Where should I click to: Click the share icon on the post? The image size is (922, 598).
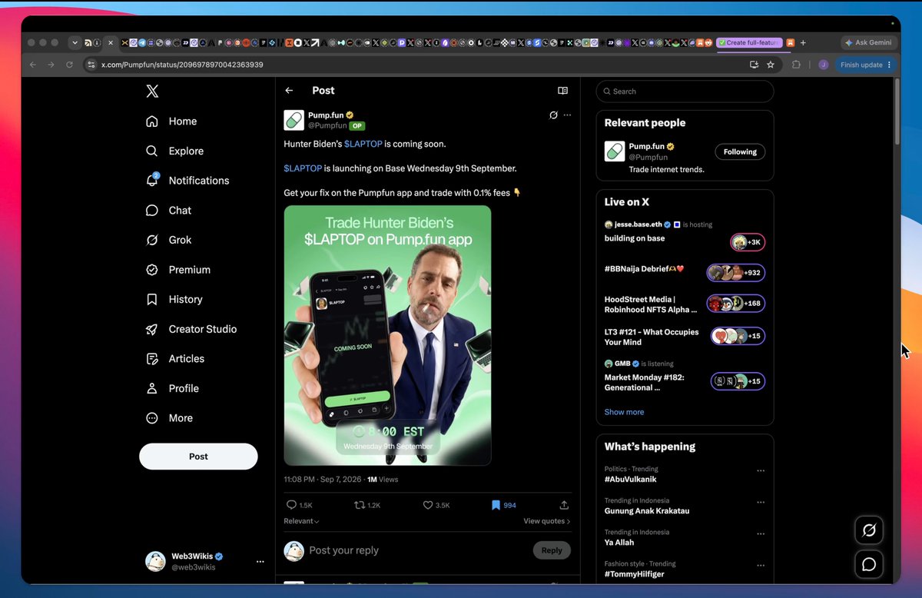pos(564,505)
